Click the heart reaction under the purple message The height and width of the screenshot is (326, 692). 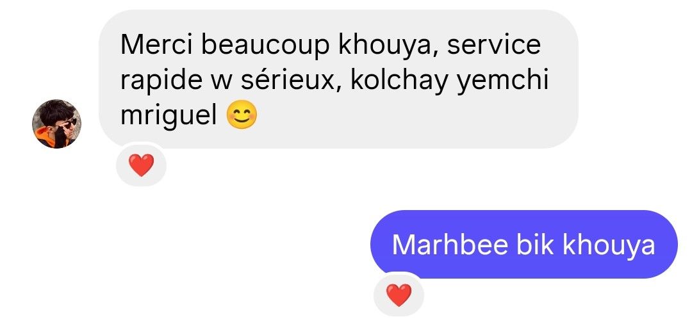tap(399, 295)
